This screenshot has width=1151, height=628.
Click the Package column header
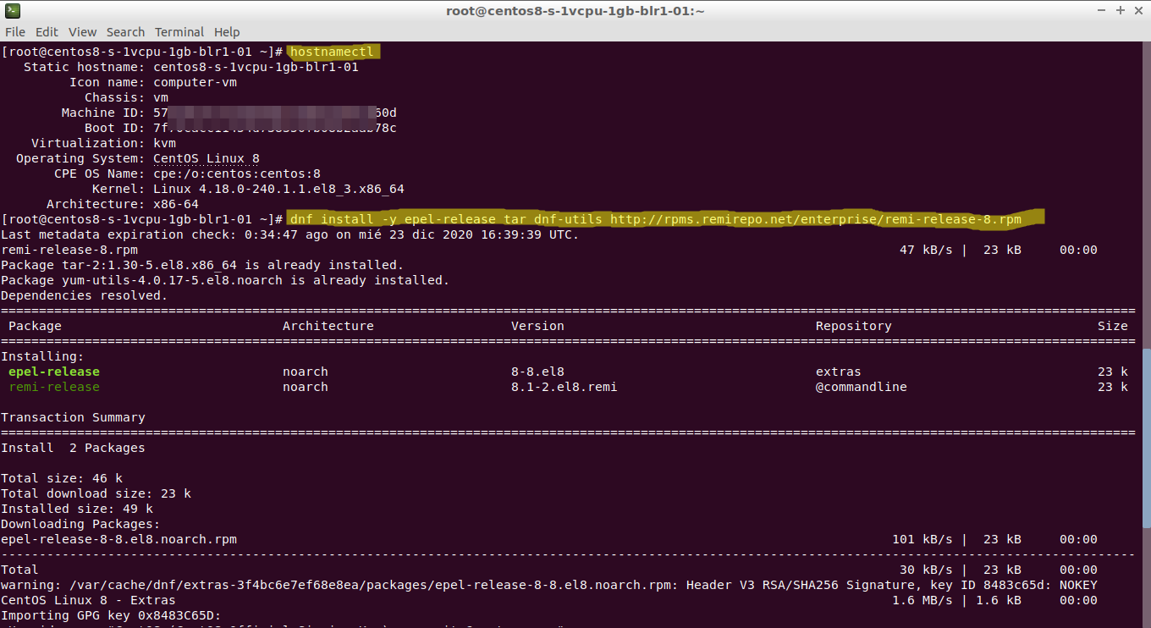coord(35,326)
